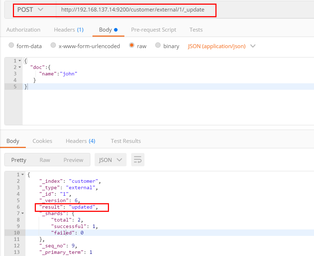The height and width of the screenshot is (256, 314).
Task: Open the Pre-request Script tab
Action: (154, 30)
